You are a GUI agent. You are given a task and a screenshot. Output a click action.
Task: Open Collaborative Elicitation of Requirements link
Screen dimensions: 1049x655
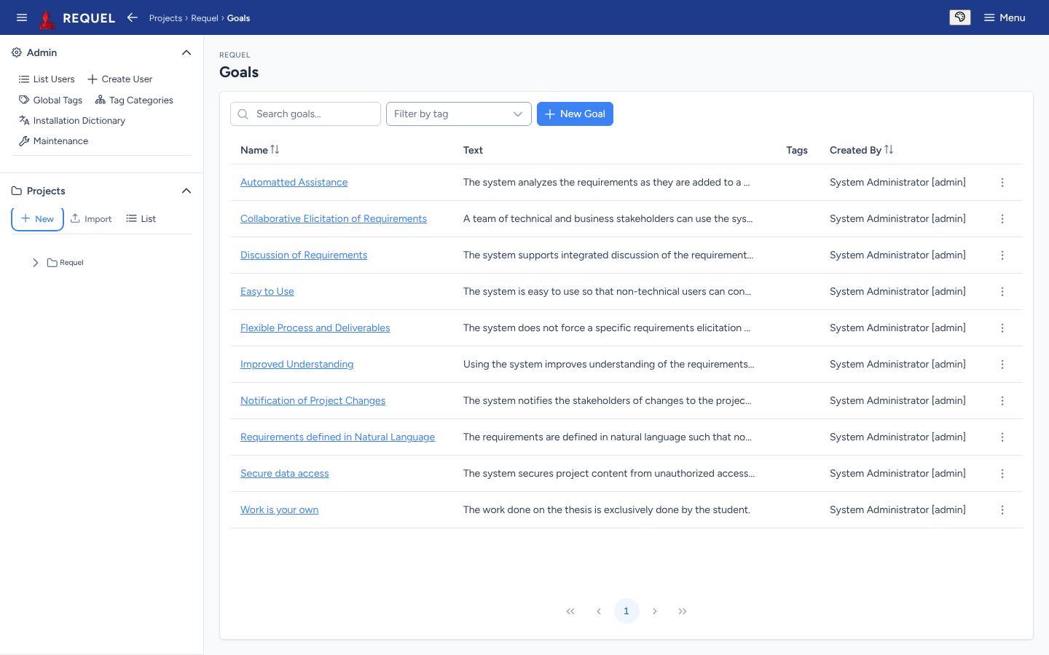pos(334,219)
